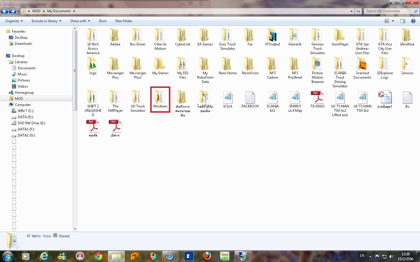Image resolution: width=420 pixels, height=262 pixels.
Task: Select the Bus Driver folder
Action: 138,37
